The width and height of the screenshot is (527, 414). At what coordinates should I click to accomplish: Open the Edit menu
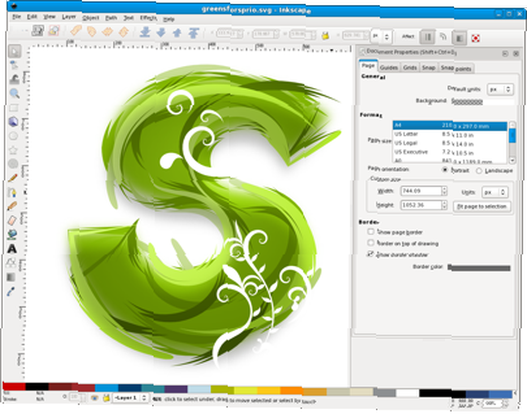pyautogui.click(x=32, y=17)
